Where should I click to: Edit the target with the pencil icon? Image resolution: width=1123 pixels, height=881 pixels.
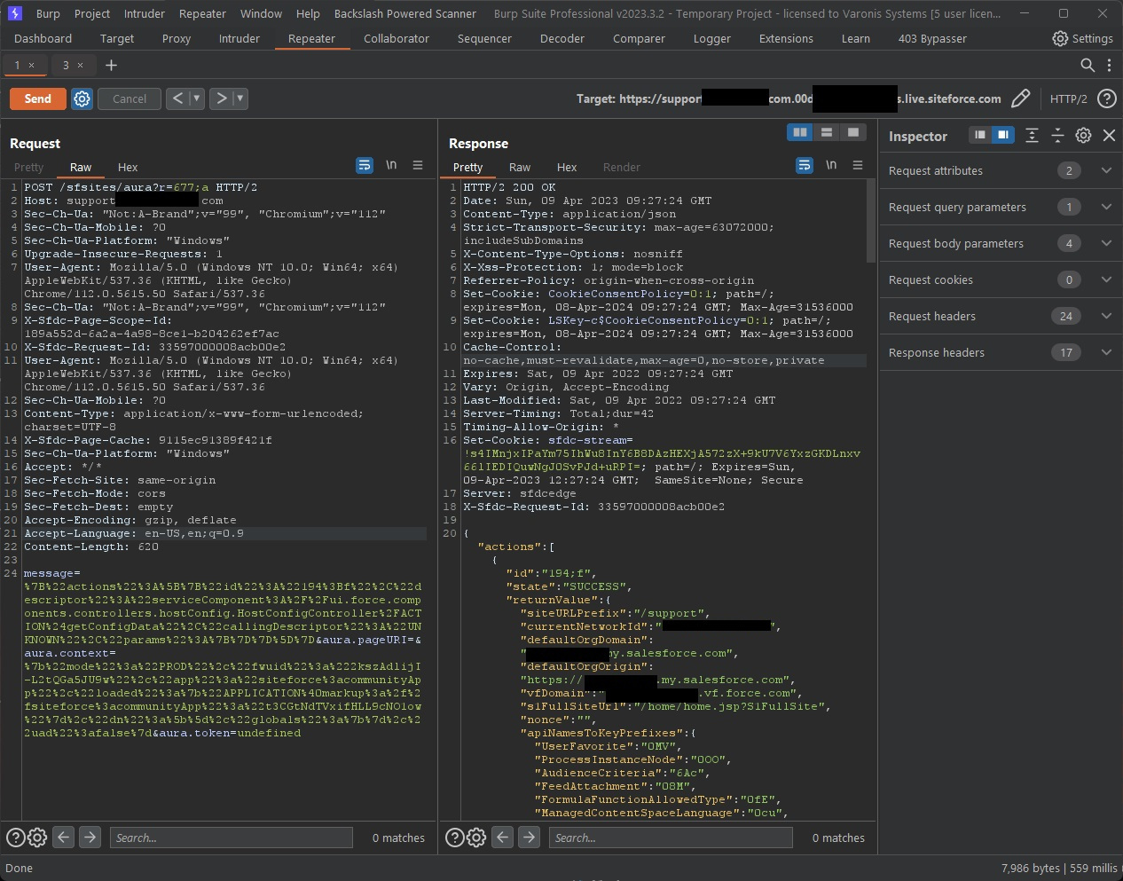click(1020, 98)
